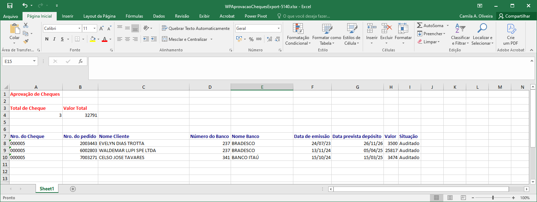Increase font size with the large A

(x=101, y=29)
